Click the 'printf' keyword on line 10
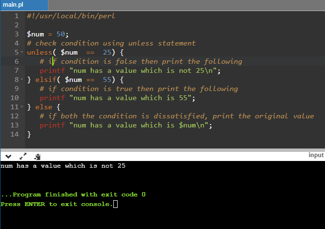 pyautogui.click(x=52, y=98)
